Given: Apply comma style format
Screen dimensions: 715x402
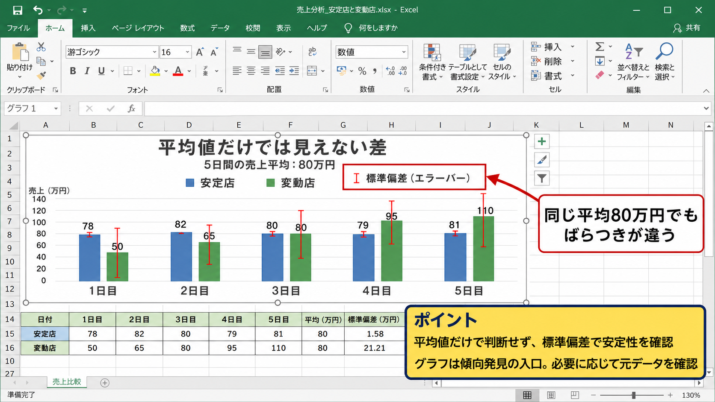Looking at the screenshot, I should [x=375, y=71].
